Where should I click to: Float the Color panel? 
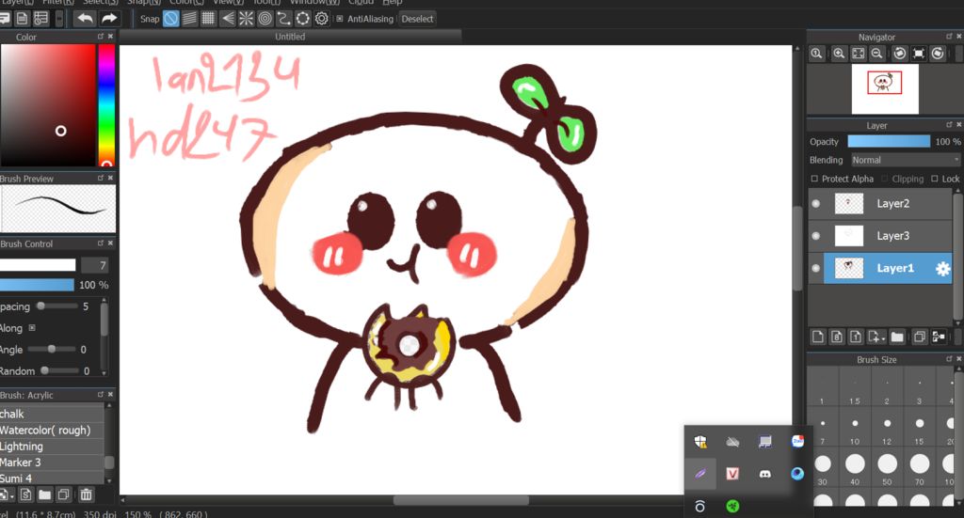click(100, 37)
